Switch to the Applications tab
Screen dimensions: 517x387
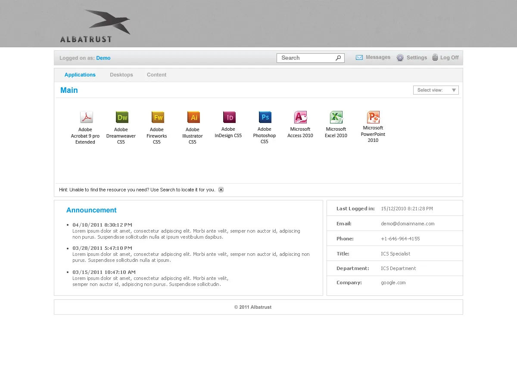point(80,75)
